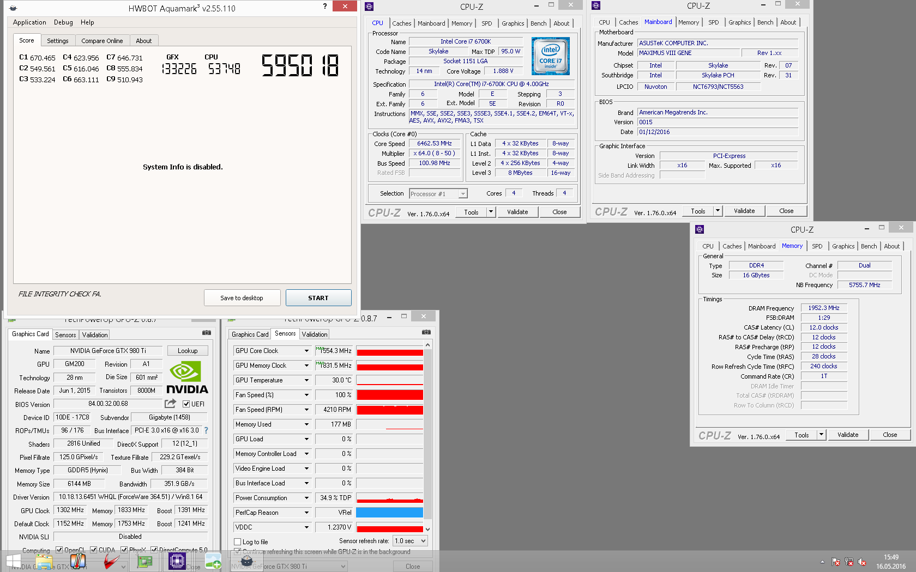This screenshot has width=916, height=572.
Task: Open the Debug menu in Aquamark
Action: pyautogui.click(x=63, y=22)
